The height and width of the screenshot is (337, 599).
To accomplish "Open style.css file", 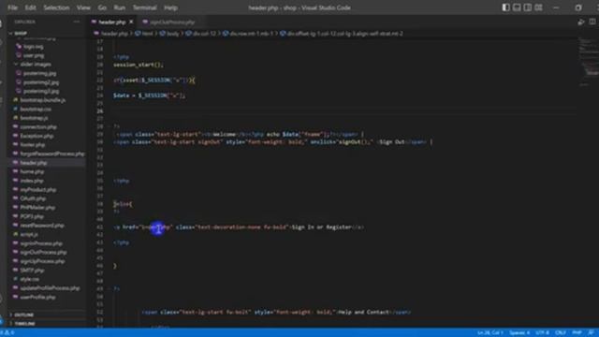I will 30,279.
